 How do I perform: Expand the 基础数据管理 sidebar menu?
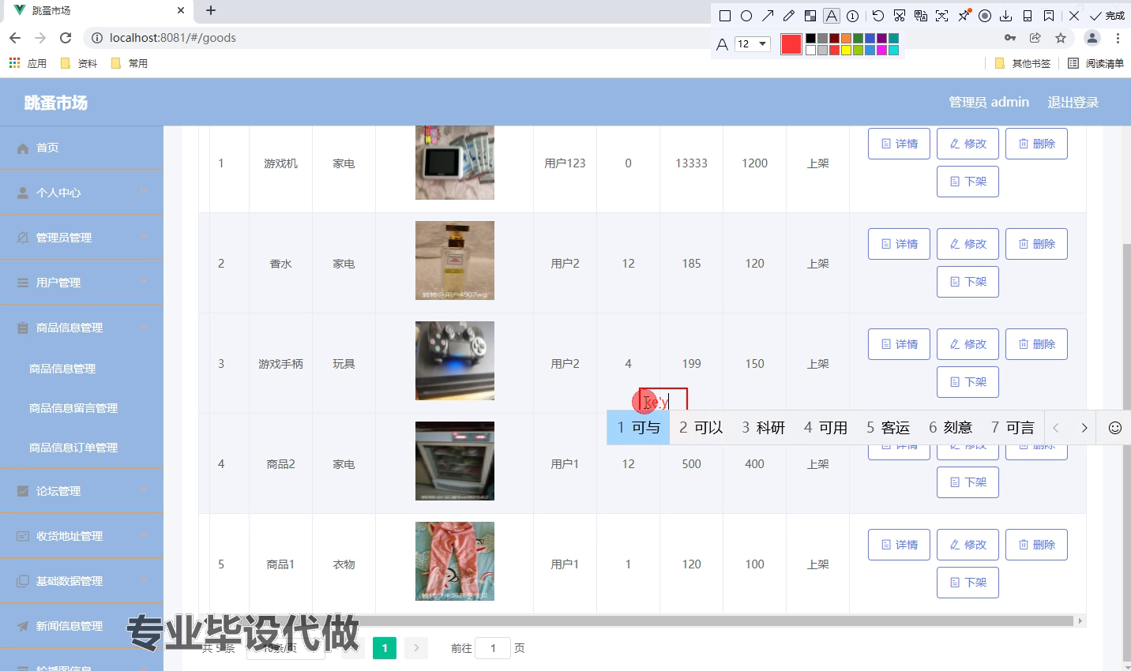tap(81, 581)
